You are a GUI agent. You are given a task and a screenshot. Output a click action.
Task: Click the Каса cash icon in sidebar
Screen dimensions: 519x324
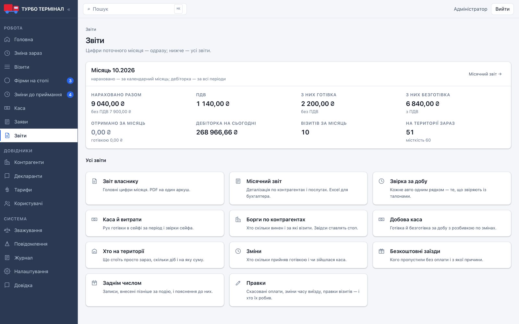[7, 108]
